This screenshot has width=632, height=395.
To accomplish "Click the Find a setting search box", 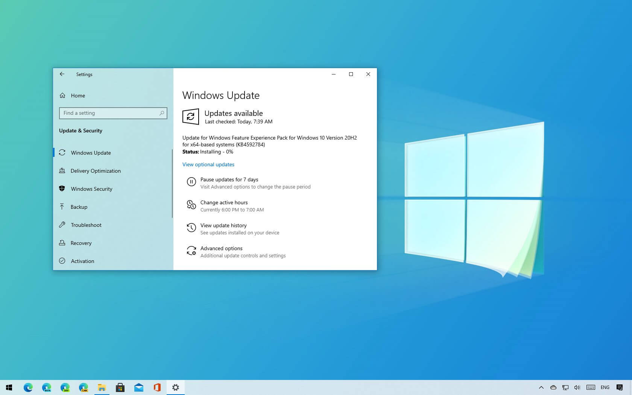I will point(113,113).
